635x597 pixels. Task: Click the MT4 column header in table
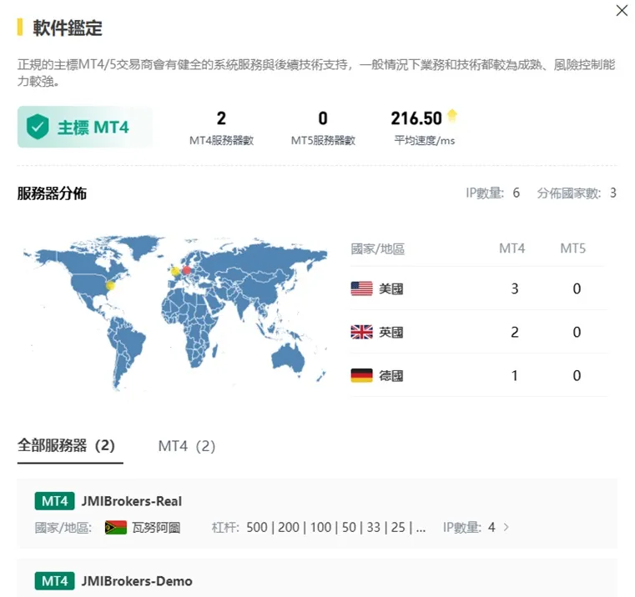[x=512, y=248]
